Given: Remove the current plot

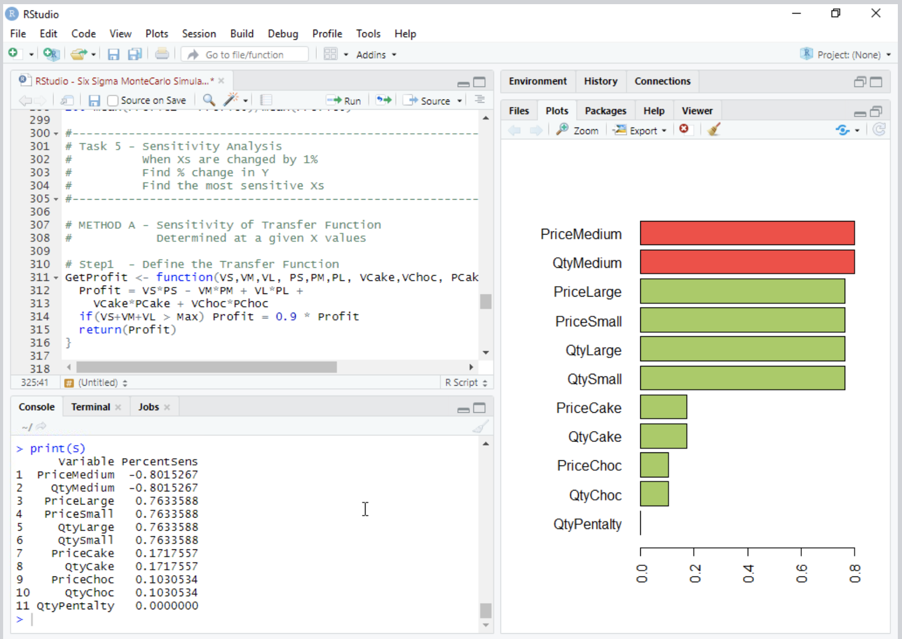Looking at the screenshot, I should [685, 130].
